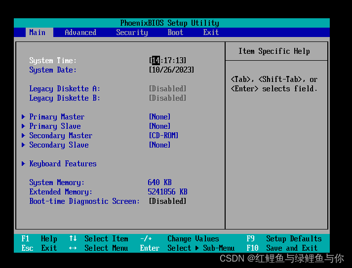
Task: Click the F10 Save and Exit hint
Action: tap(282, 248)
